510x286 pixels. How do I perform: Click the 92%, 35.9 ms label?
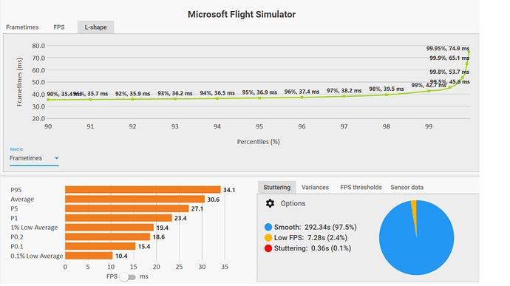coord(133,94)
